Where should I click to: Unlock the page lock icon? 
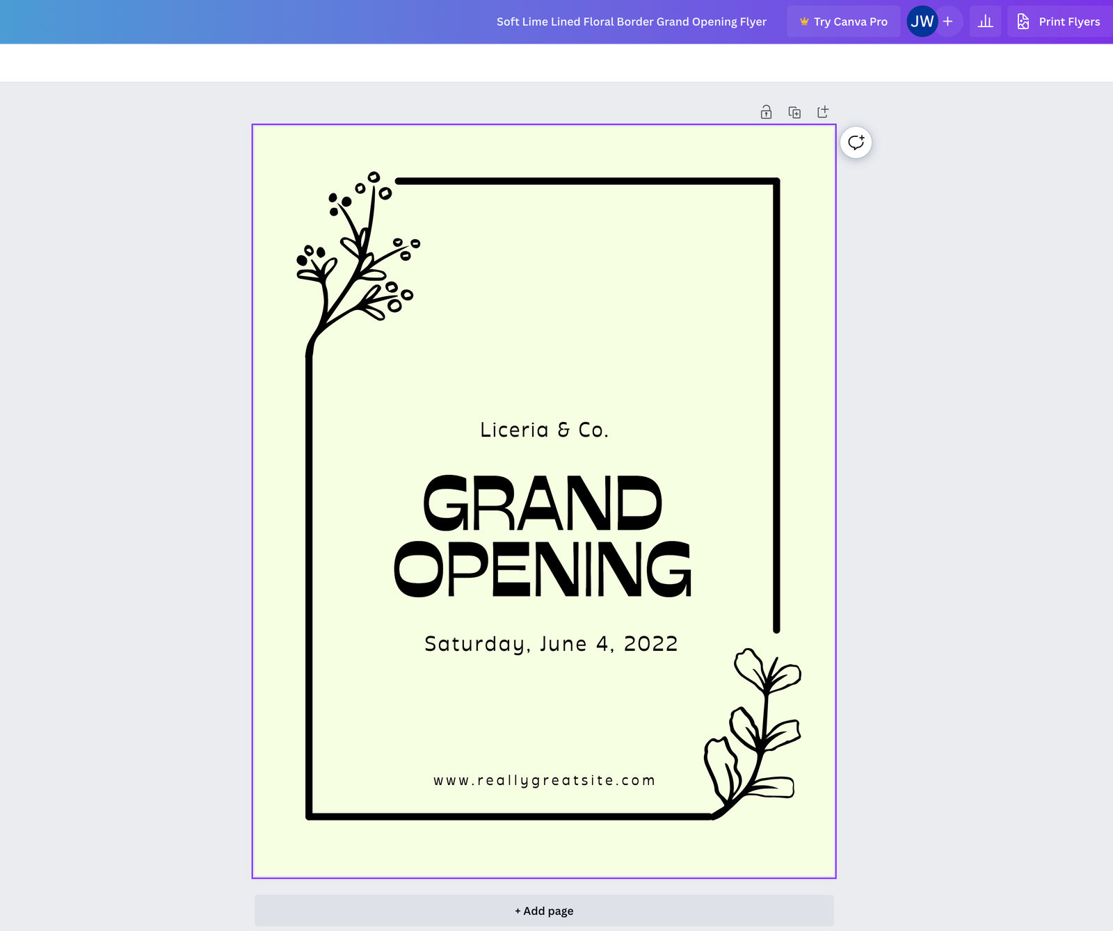coord(766,111)
